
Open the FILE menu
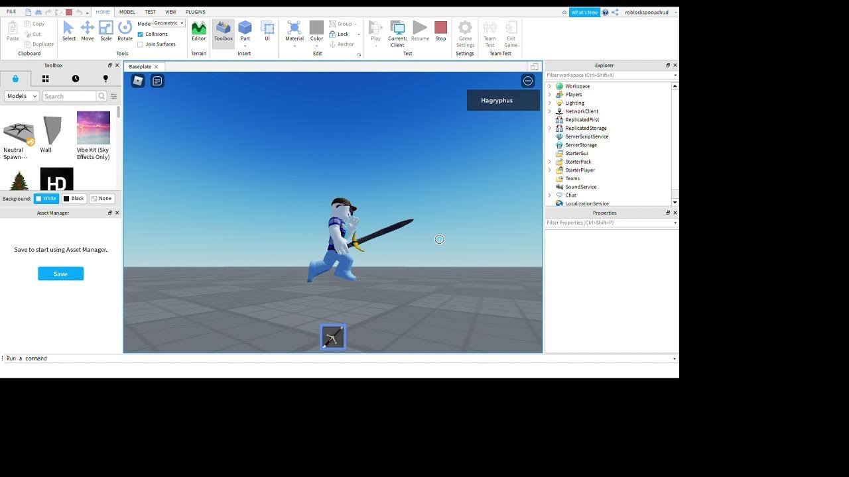coord(11,12)
